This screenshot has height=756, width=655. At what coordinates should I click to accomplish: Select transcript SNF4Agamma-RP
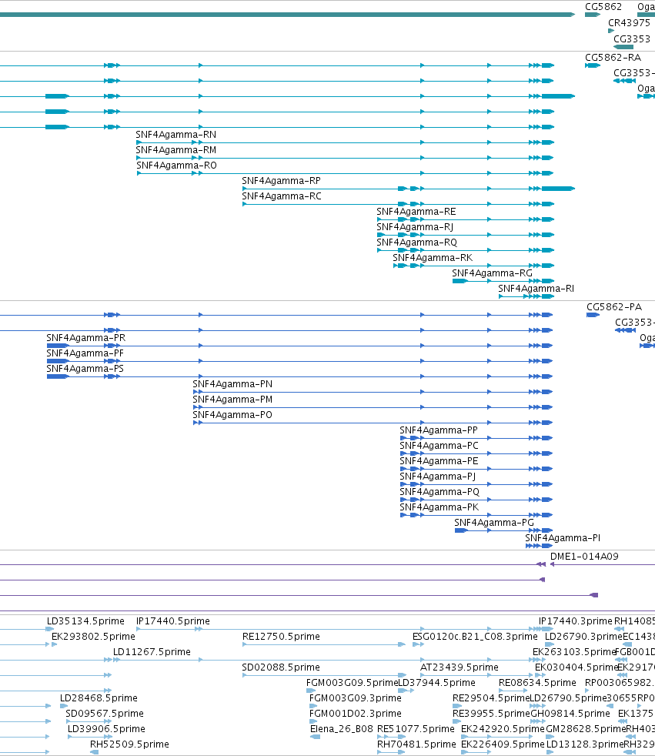pyautogui.click(x=281, y=181)
